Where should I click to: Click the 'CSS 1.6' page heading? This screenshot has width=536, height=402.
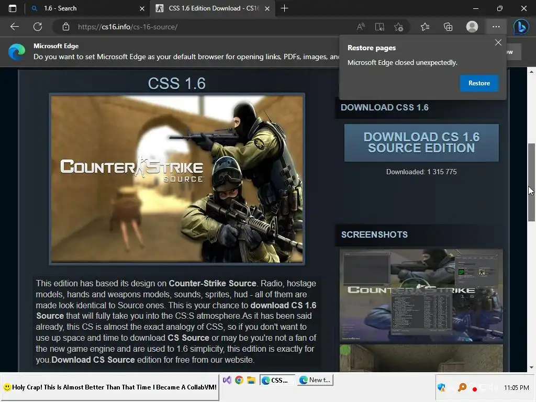[x=177, y=83]
